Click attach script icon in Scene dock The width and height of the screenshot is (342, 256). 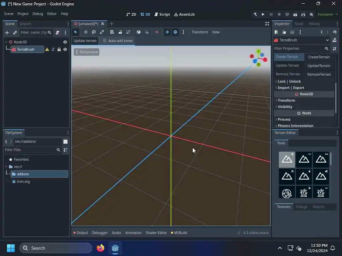click(57, 33)
